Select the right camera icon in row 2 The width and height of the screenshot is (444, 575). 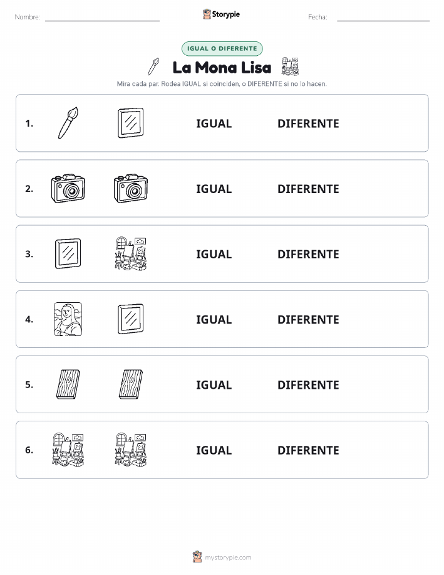pyautogui.click(x=131, y=189)
